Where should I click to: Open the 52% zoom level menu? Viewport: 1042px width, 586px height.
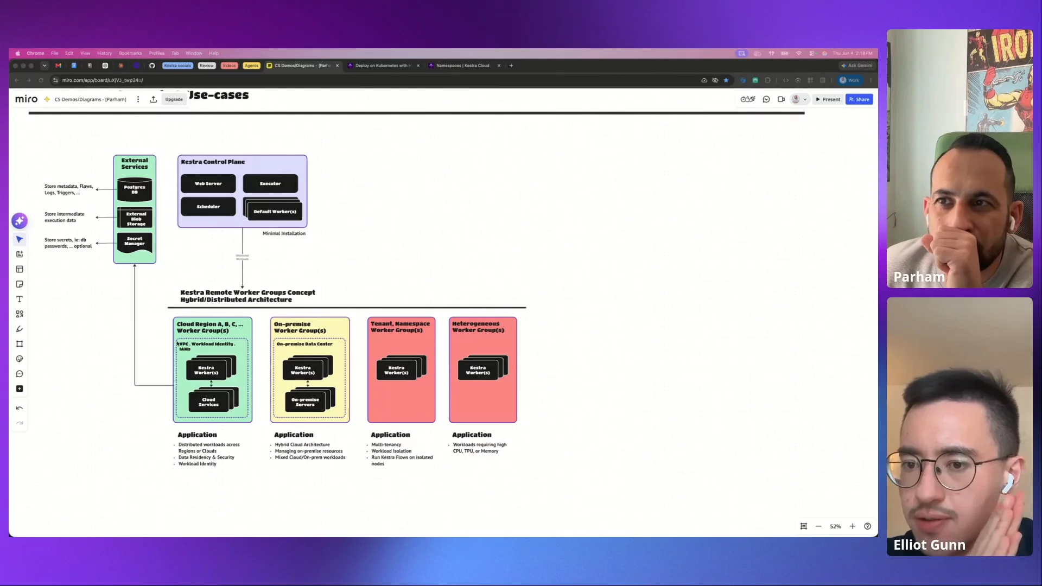click(835, 526)
